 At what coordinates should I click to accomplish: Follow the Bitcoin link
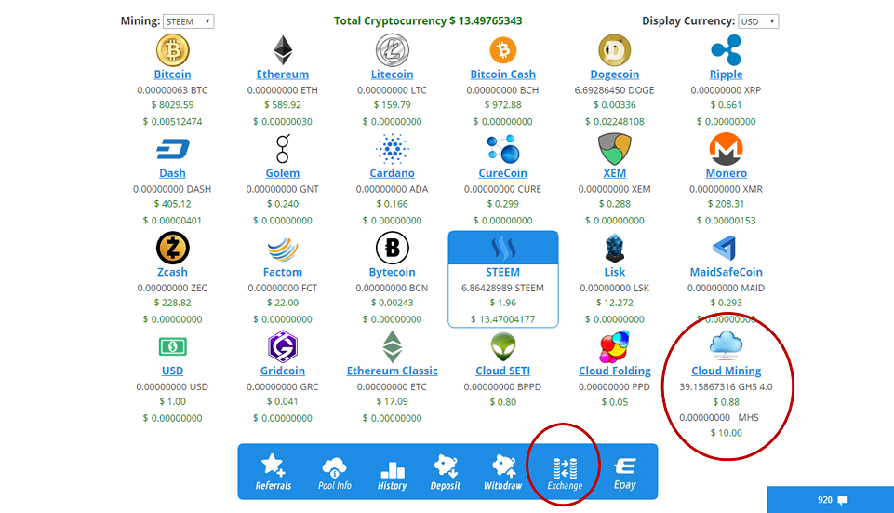click(x=173, y=74)
